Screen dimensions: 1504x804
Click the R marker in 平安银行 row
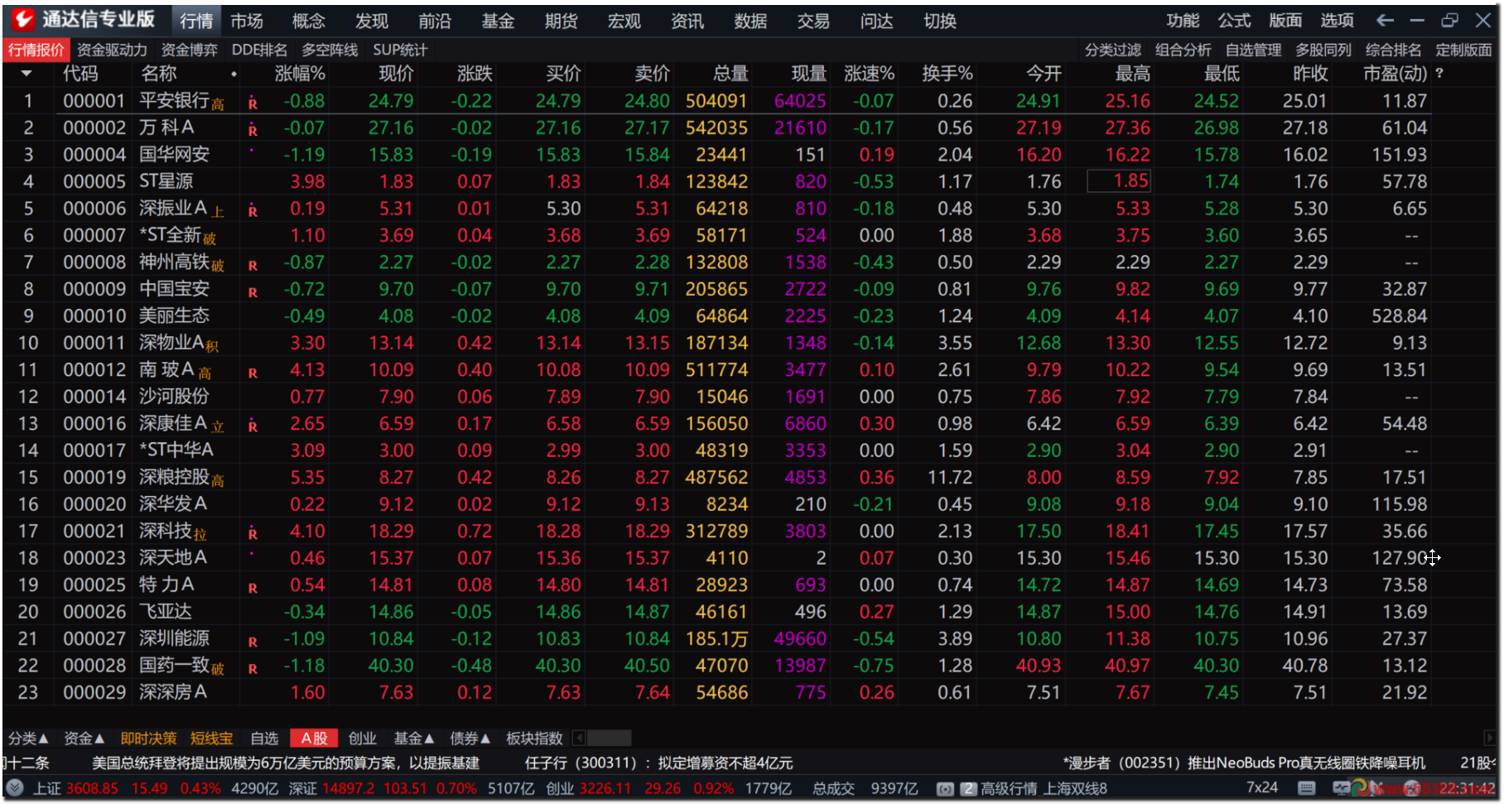(x=253, y=103)
